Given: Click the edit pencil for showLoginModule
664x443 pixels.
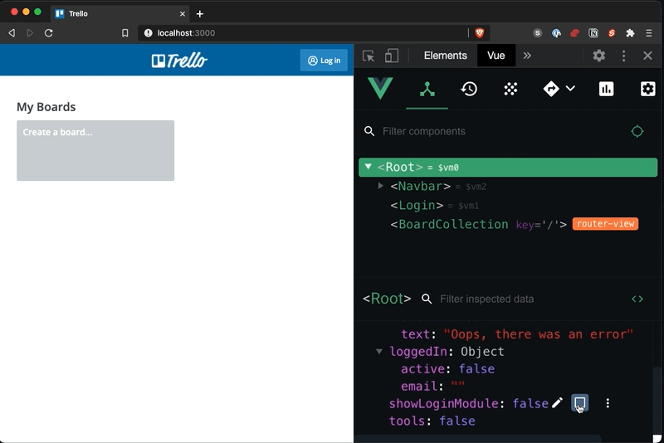Looking at the screenshot, I should [557, 403].
